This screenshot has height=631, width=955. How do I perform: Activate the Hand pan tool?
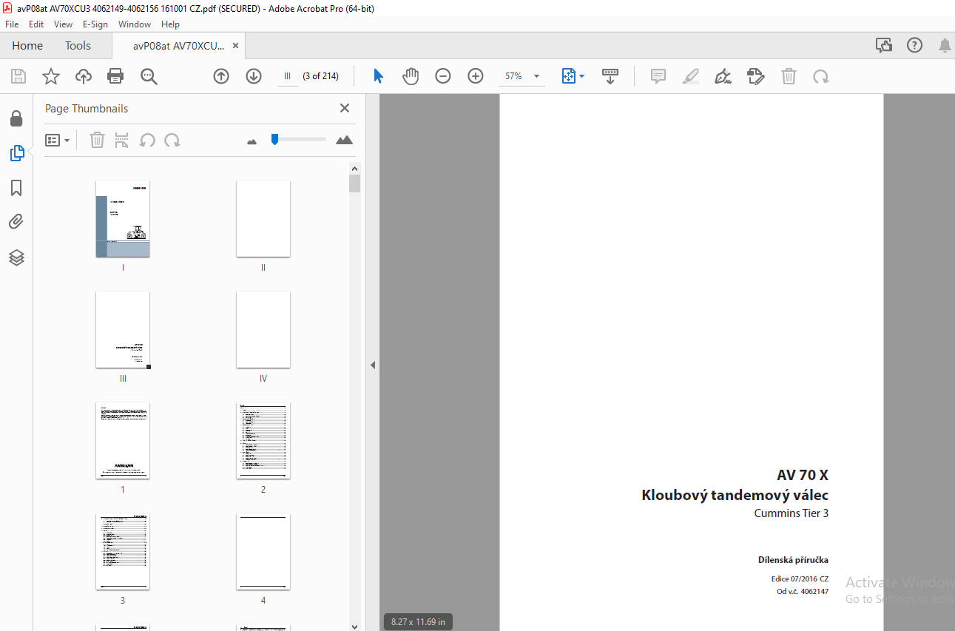(411, 76)
